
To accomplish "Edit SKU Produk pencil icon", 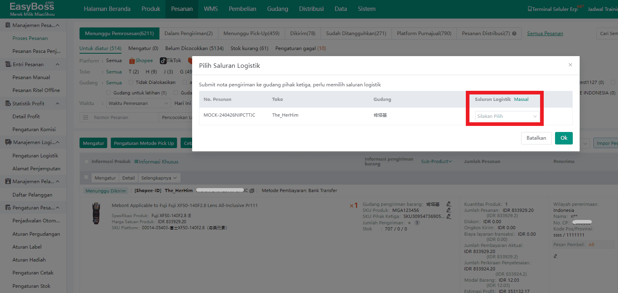I will pos(448,210).
